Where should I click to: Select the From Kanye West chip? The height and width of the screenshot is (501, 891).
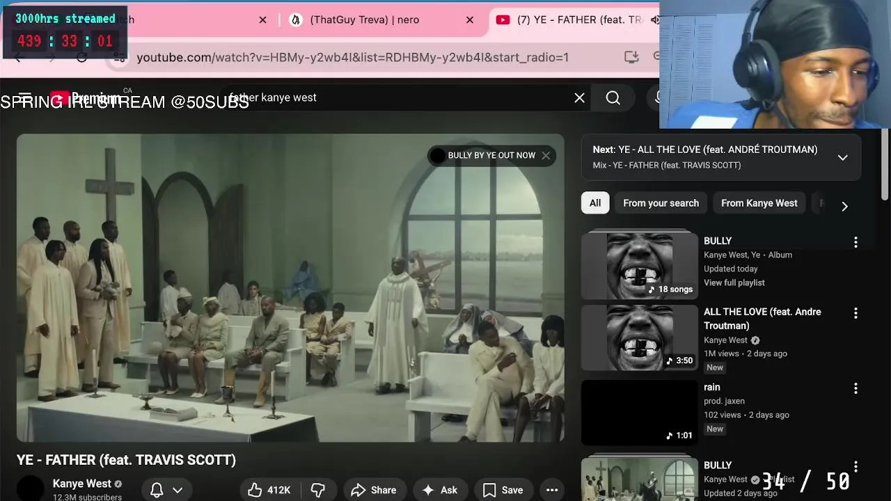pos(759,203)
